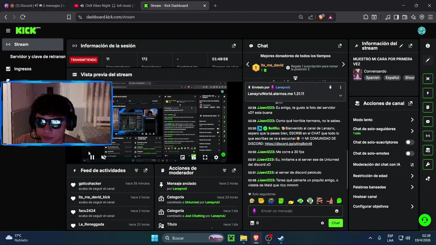Click the three-dots cluster sidebar icon

(x=428, y=179)
